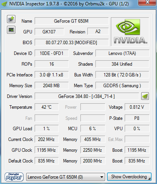Click the P-State P8 field
The width and height of the screenshot is (157, 184).
[137, 118]
